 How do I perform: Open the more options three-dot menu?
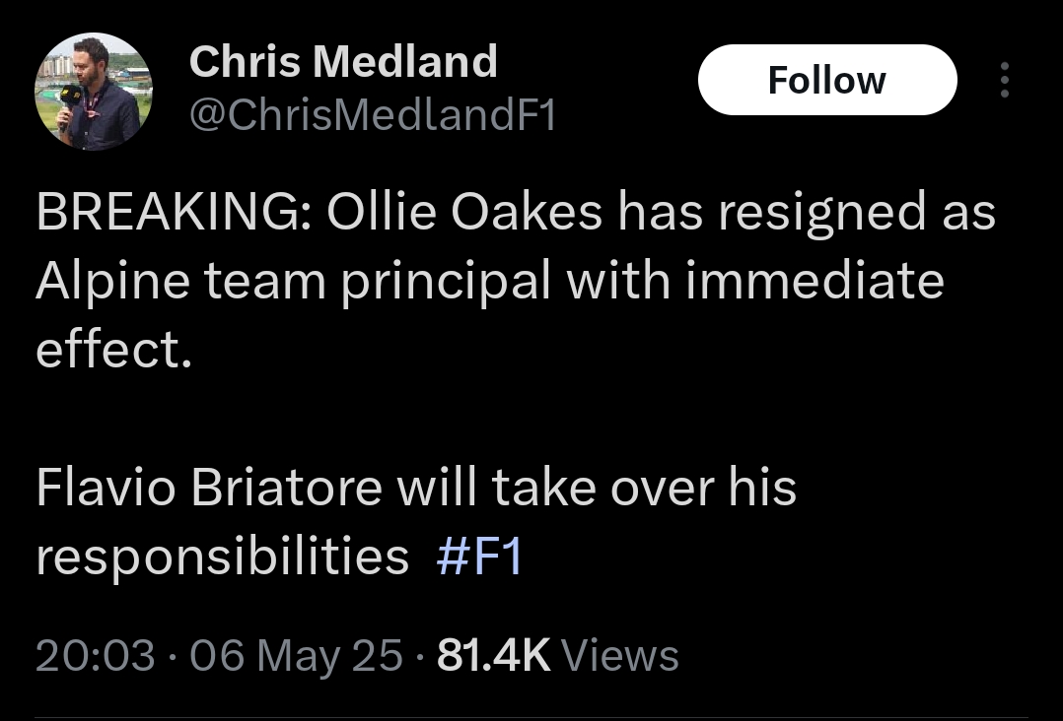1004,80
